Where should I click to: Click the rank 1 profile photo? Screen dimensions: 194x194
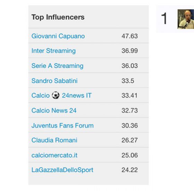point(186,19)
